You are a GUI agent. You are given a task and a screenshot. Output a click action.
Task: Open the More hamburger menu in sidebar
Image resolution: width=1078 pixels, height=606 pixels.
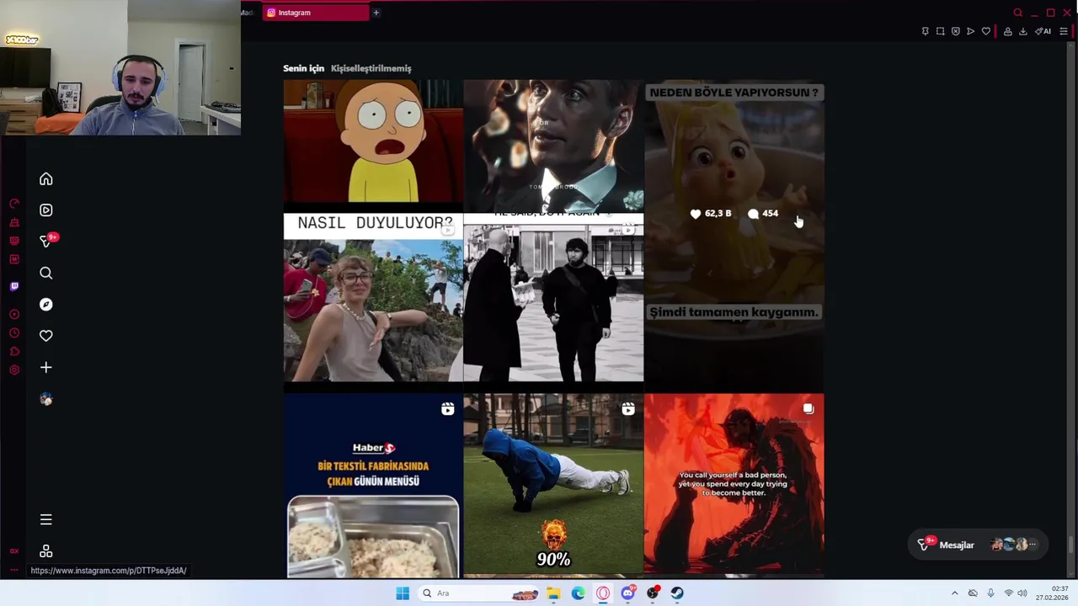[x=46, y=520]
